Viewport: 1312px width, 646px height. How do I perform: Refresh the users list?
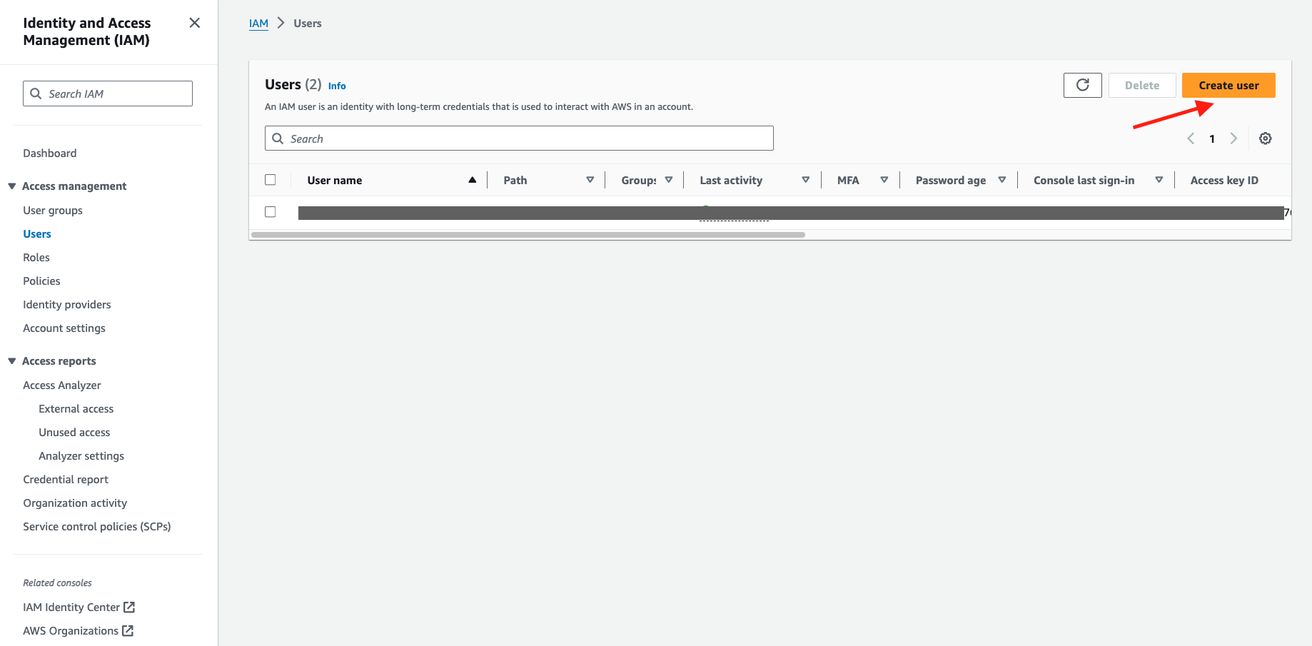tap(1082, 85)
